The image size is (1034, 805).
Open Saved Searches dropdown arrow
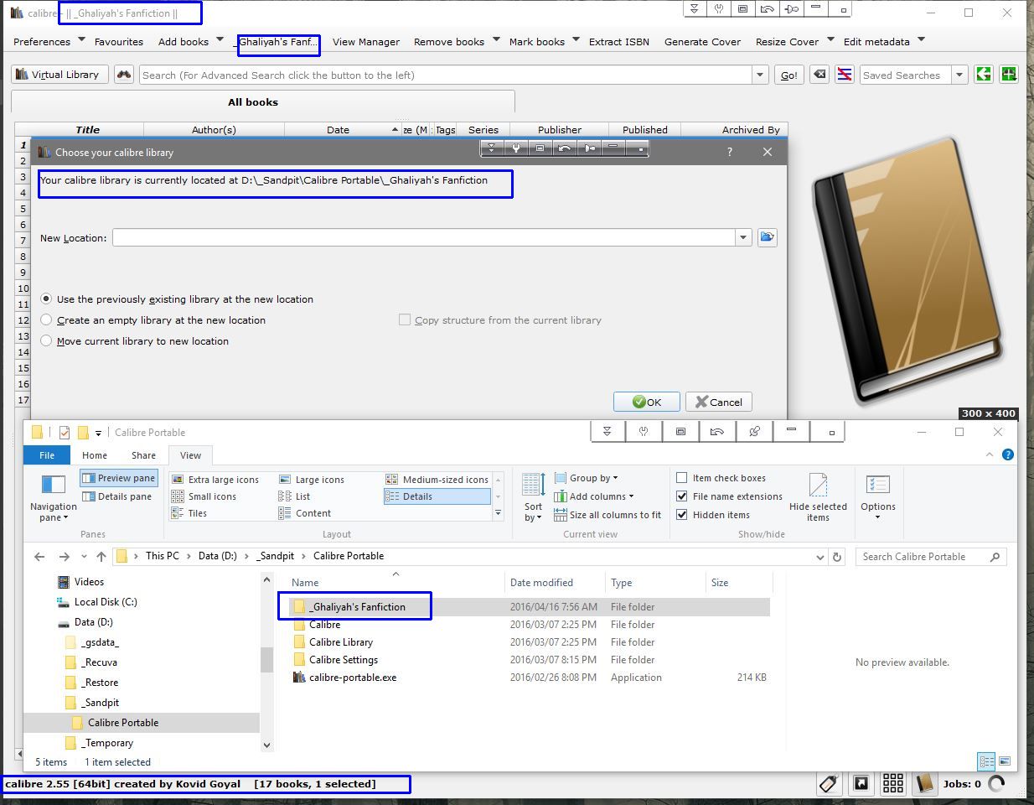pos(959,75)
